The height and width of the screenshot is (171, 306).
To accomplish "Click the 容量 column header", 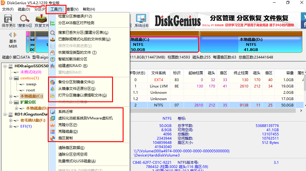I will (x=285, y=73).
